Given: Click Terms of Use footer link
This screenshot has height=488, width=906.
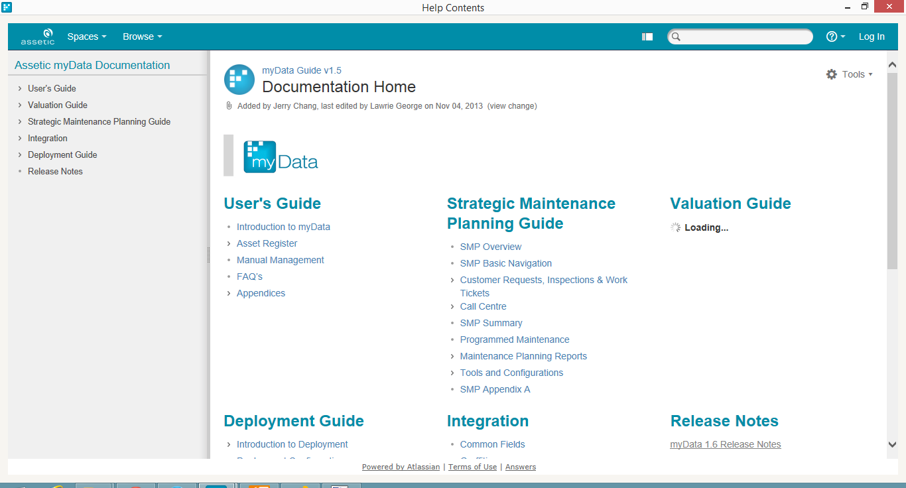Looking at the screenshot, I should coord(472,467).
